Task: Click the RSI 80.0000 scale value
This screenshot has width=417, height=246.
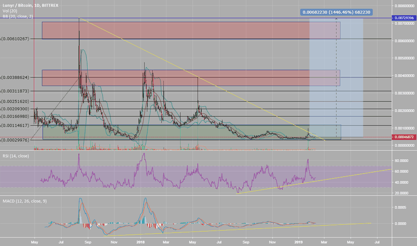Action: coord(402,161)
